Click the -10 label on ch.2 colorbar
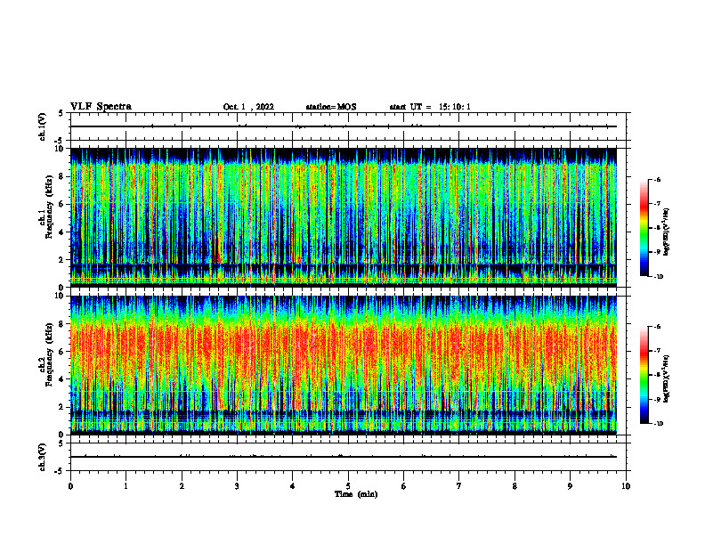This screenshot has width=705, height=545. 659,424
